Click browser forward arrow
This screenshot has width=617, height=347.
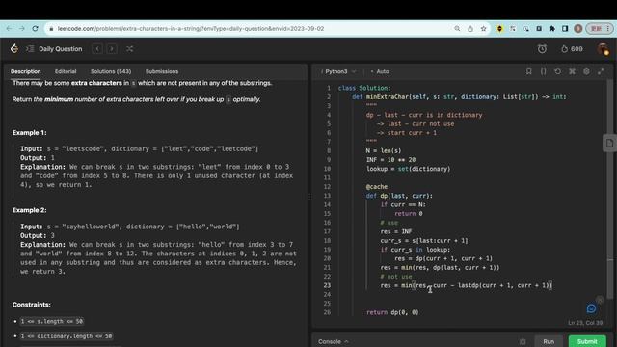[x=22, y=28]
